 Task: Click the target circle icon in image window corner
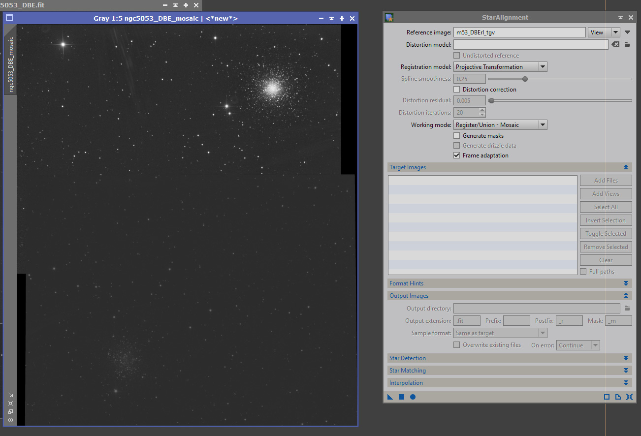pos(10,420)
